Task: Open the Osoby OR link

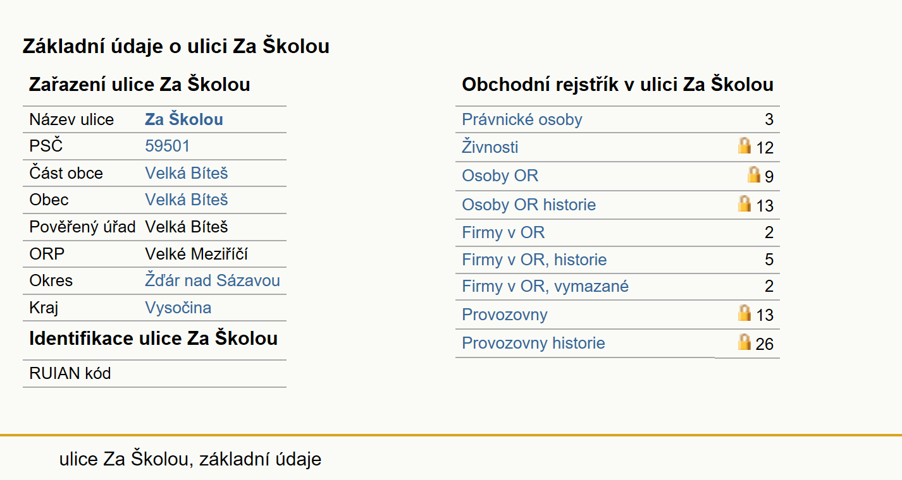Action: click(x=500, y=176)
